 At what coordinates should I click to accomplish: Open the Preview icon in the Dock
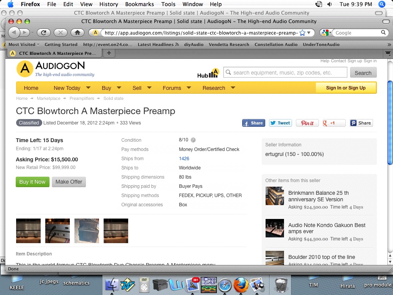[257, 285]
